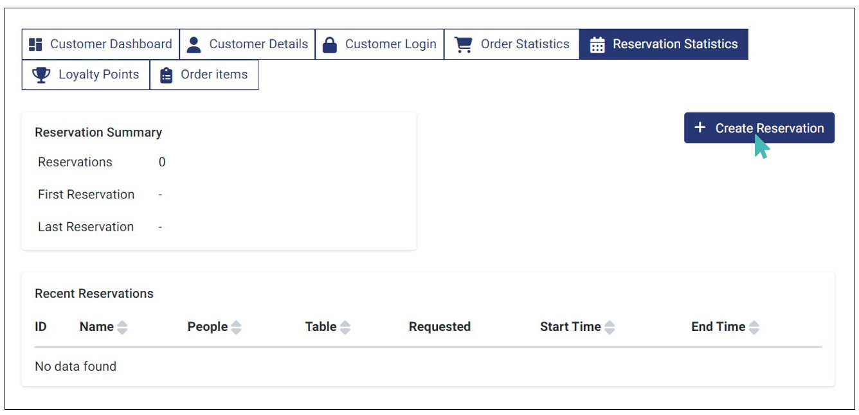The height and width of the screenshot is (415, 859).
Task: Click the Reservation Summary heading
Action: 98,132
